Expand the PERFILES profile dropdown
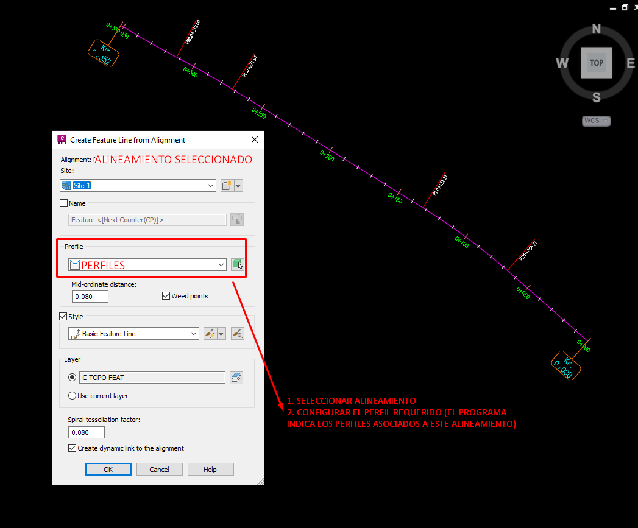Viewport: 638px width, 528px height. click(222, 264)
